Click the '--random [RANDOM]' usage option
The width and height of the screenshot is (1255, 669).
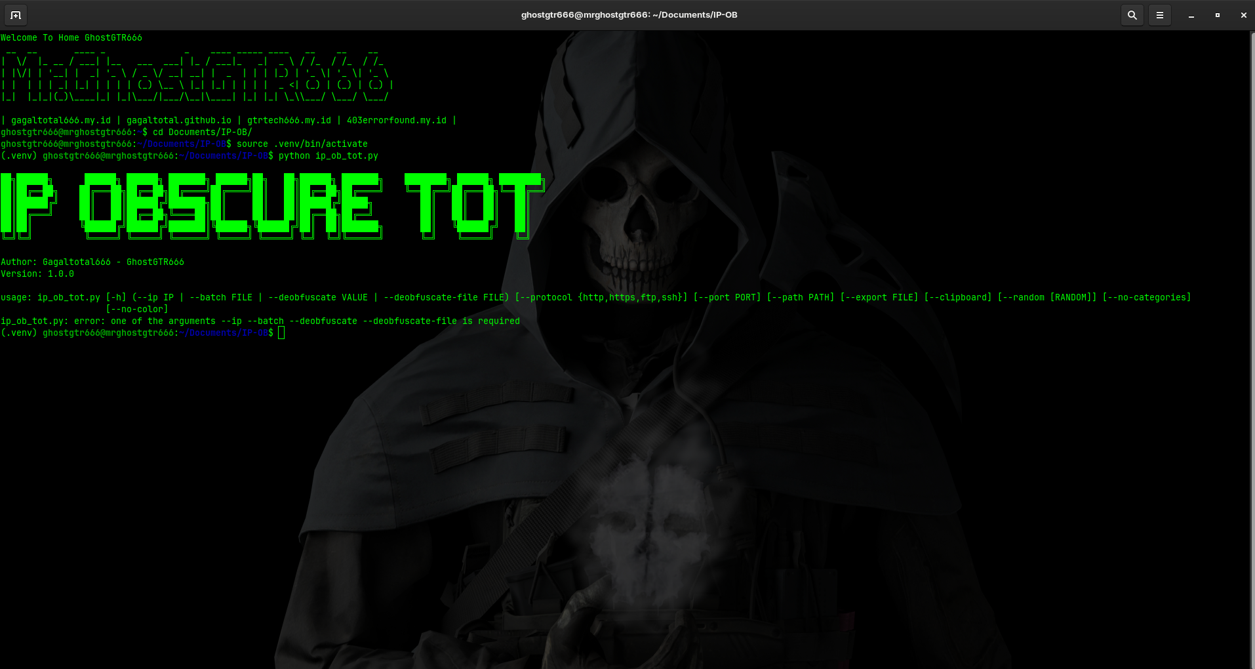pos(1047,298)
